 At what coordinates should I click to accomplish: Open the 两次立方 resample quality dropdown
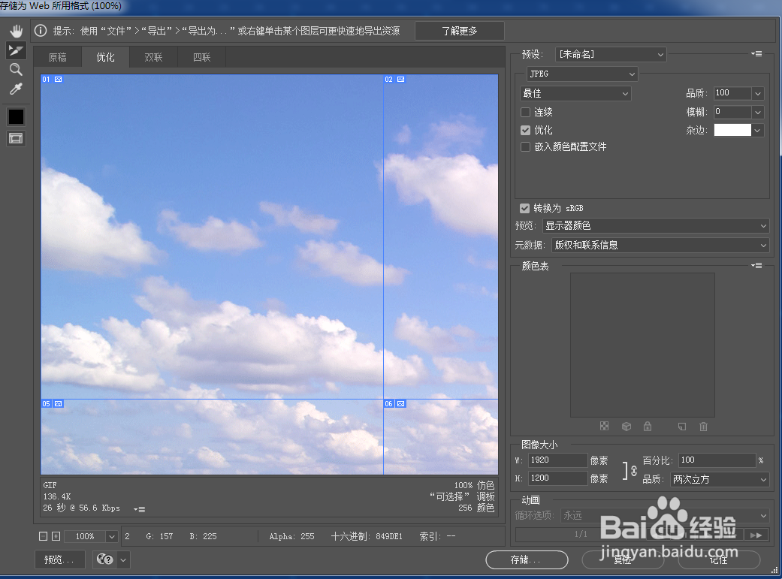pyautogui.click(x=720, y=479)
